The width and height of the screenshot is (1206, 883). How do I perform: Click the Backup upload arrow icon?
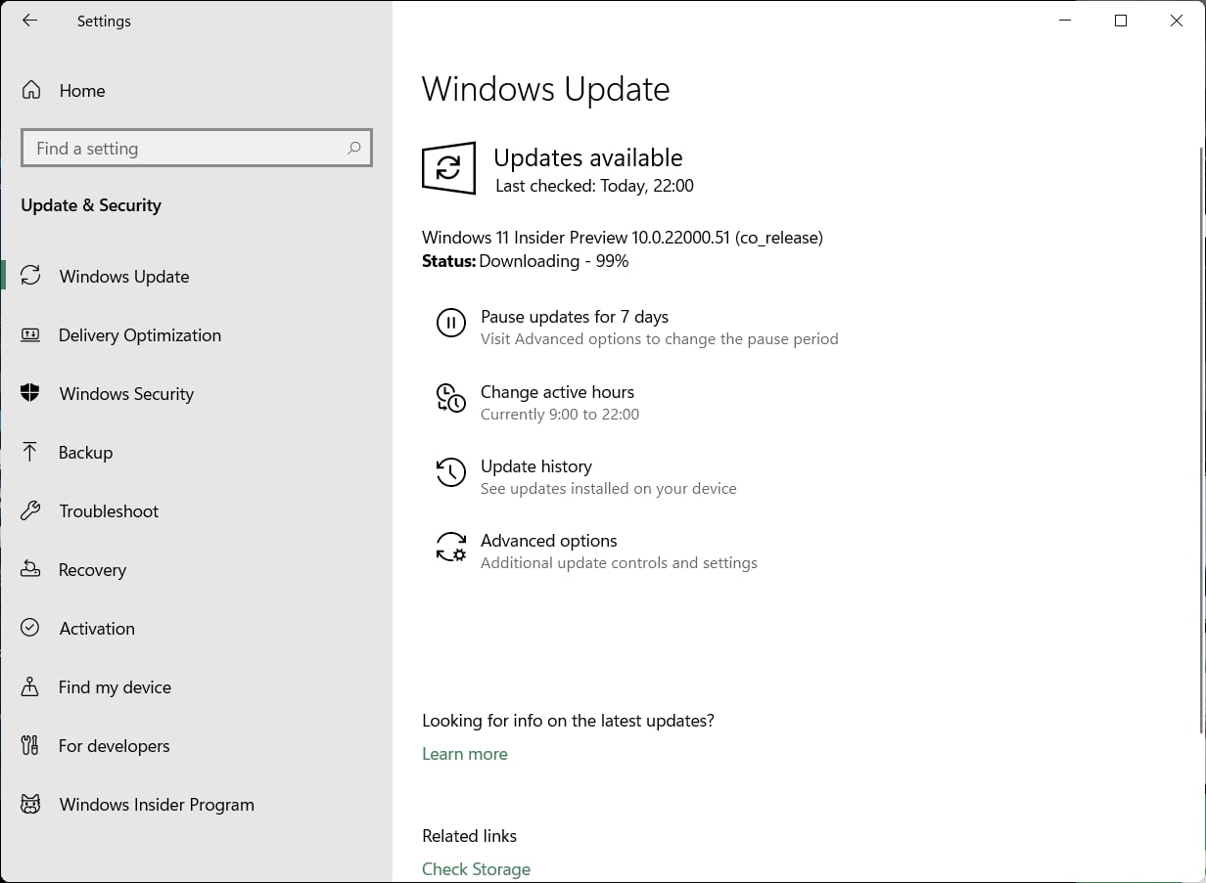30,452
